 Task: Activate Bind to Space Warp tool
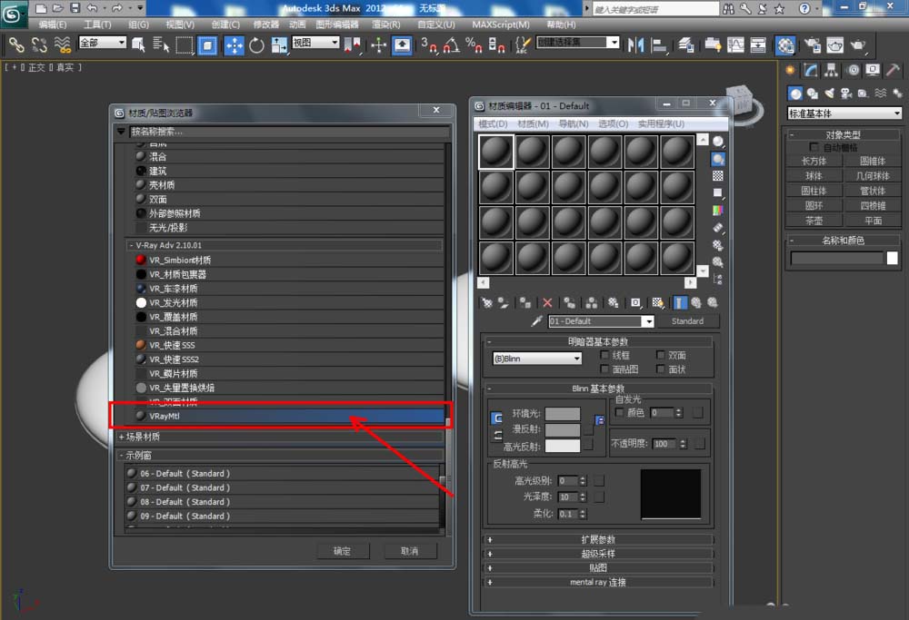point(63,45)
